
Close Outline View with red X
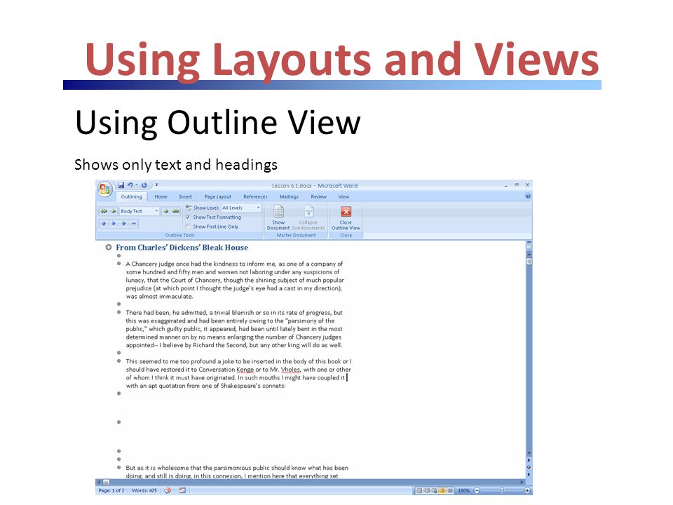pyautogui.click(x=346, y=217)
